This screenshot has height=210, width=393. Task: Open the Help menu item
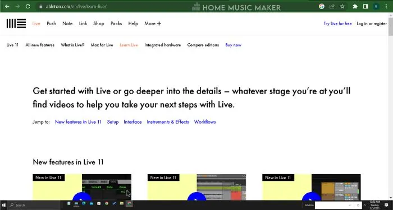click(133, 24)
